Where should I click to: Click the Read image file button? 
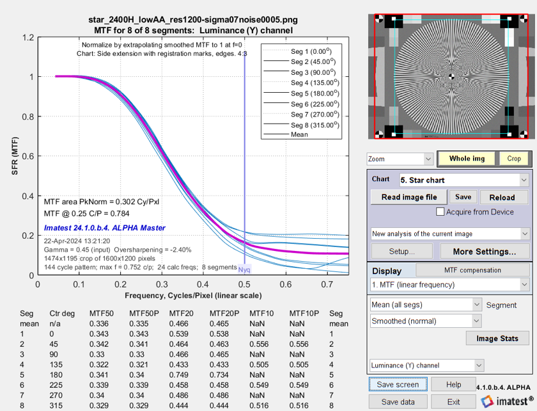click(409, 197)
